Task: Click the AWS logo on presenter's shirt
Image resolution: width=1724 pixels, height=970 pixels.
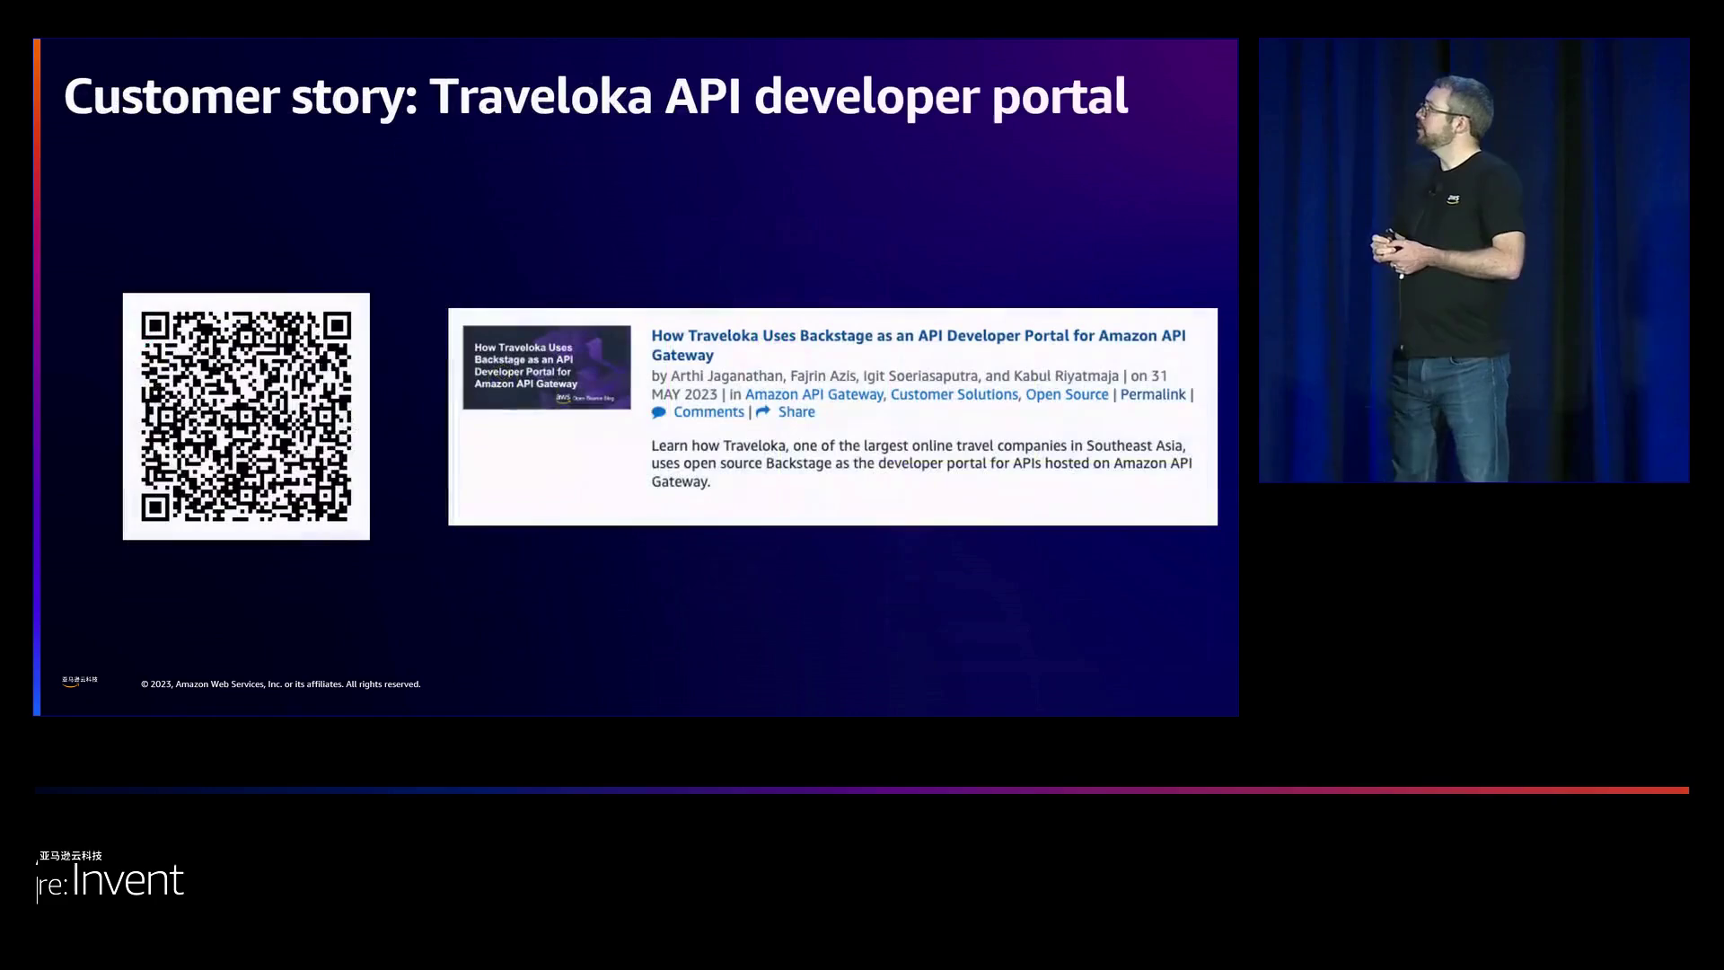Action: pos(1453,199)
